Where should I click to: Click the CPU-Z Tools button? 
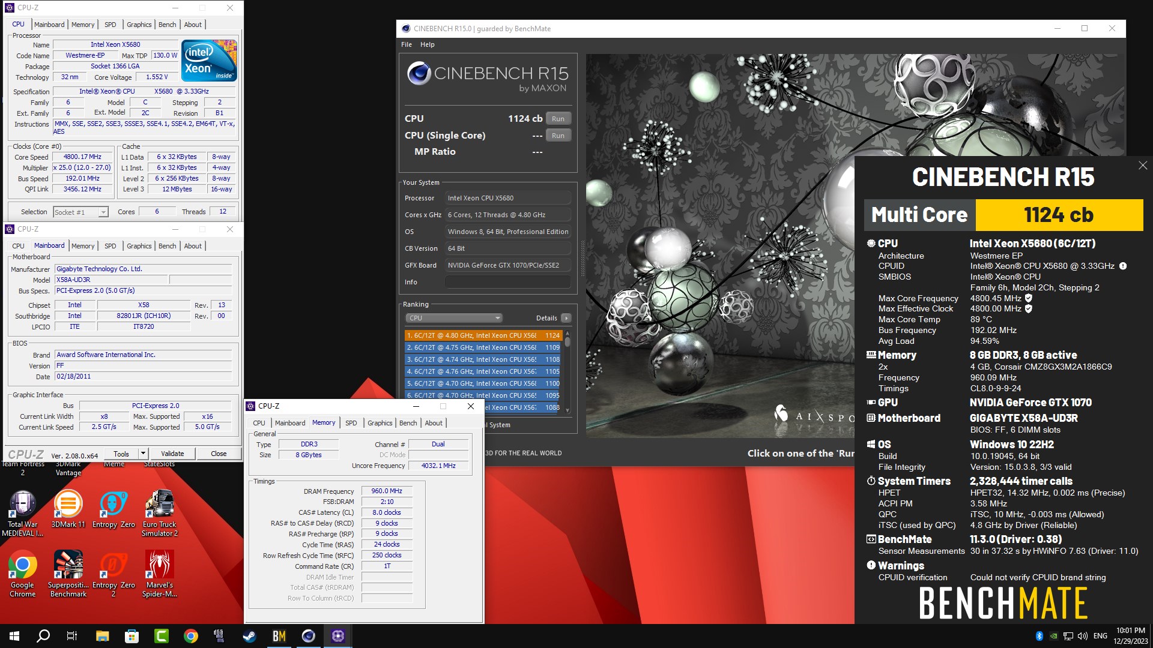click(x=121, y=454)
